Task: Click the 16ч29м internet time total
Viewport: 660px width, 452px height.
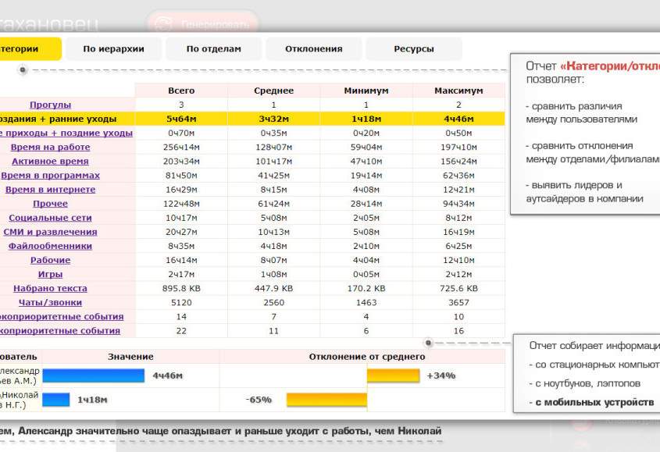Action: click(x=181, y=190)
